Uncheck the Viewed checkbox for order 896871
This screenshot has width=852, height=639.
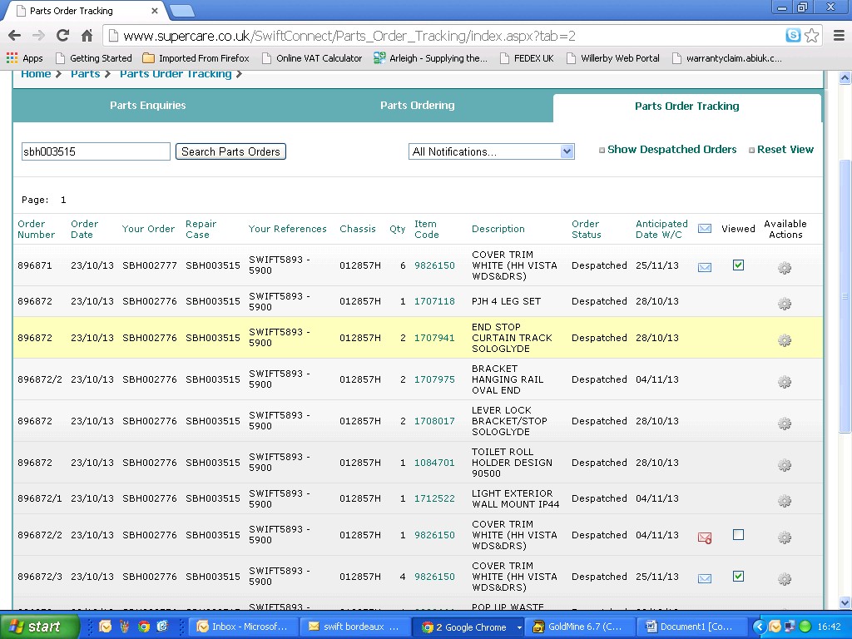738,265
